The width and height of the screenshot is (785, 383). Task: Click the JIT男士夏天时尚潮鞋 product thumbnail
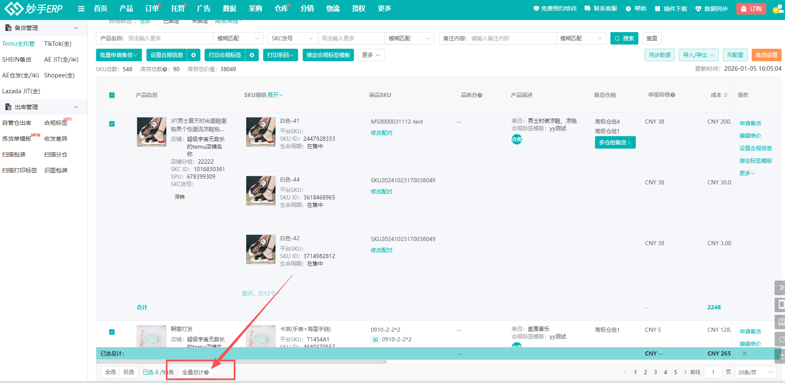point(152,132)
